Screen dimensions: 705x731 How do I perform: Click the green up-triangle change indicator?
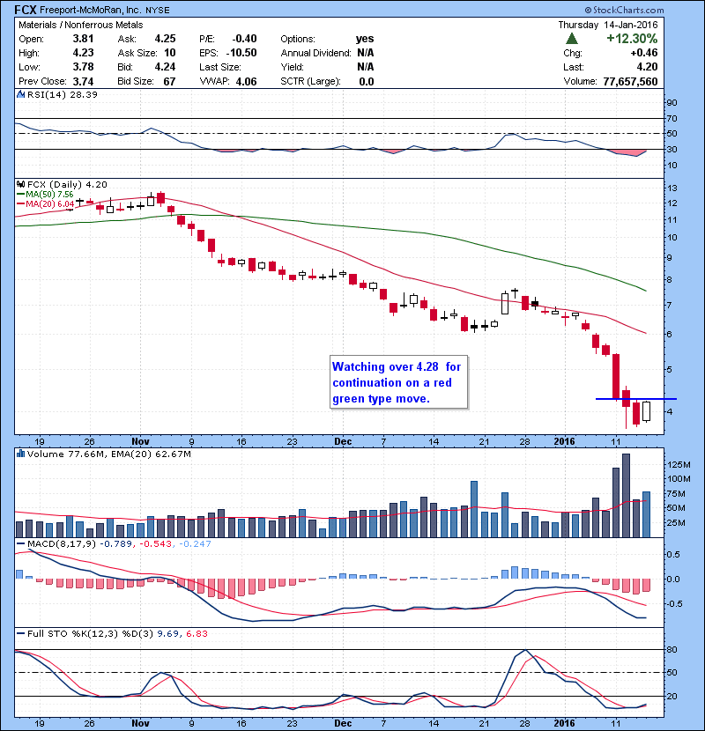click(572, 39)
